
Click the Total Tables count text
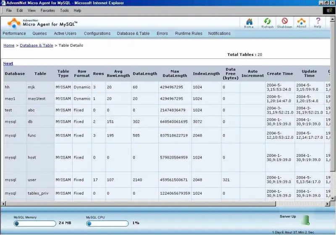tap(244, 55)
